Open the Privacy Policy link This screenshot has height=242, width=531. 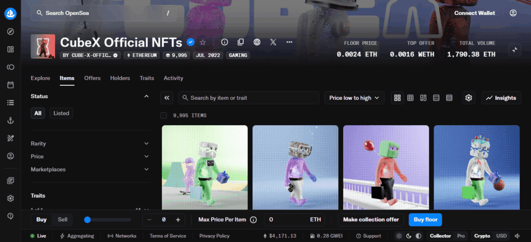pyautogui.click(x=214, y=236)
